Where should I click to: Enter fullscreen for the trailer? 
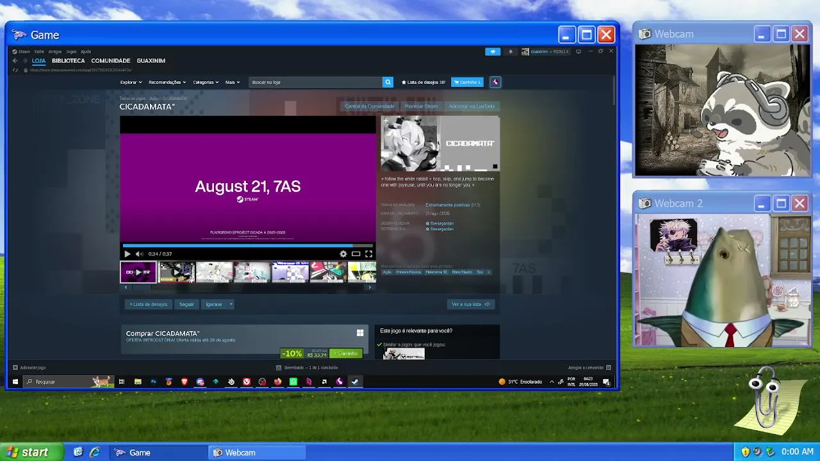coord(368,254)
